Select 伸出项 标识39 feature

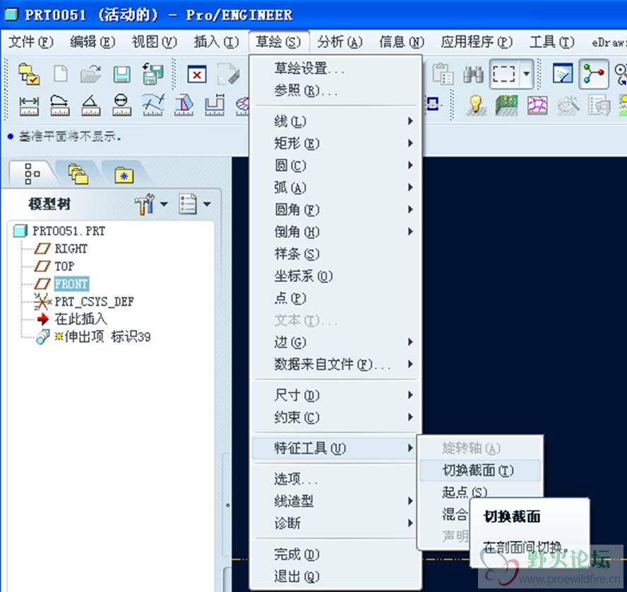[x=103, y=336]
